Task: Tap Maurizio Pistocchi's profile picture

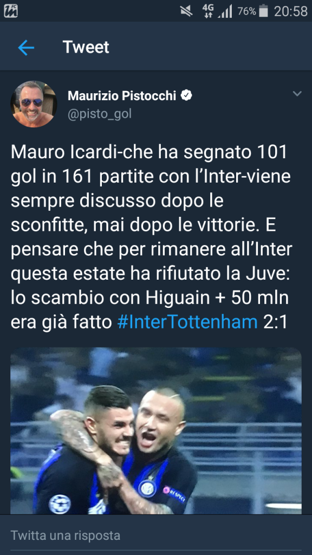Action: coord(34,104)
